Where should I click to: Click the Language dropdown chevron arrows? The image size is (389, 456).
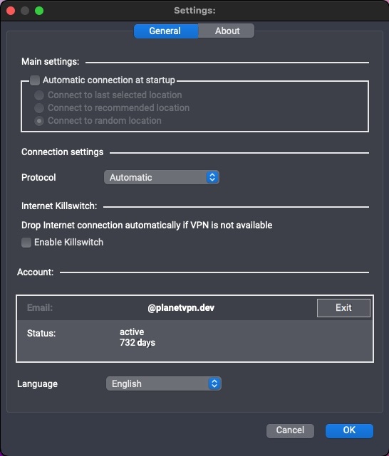214,383
